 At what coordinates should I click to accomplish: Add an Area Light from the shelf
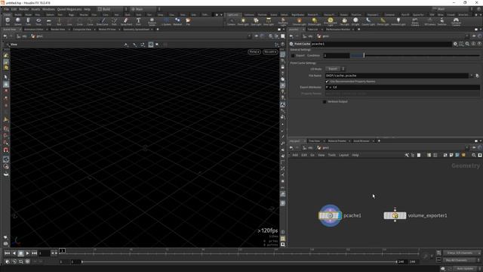(x=269, y=21)
